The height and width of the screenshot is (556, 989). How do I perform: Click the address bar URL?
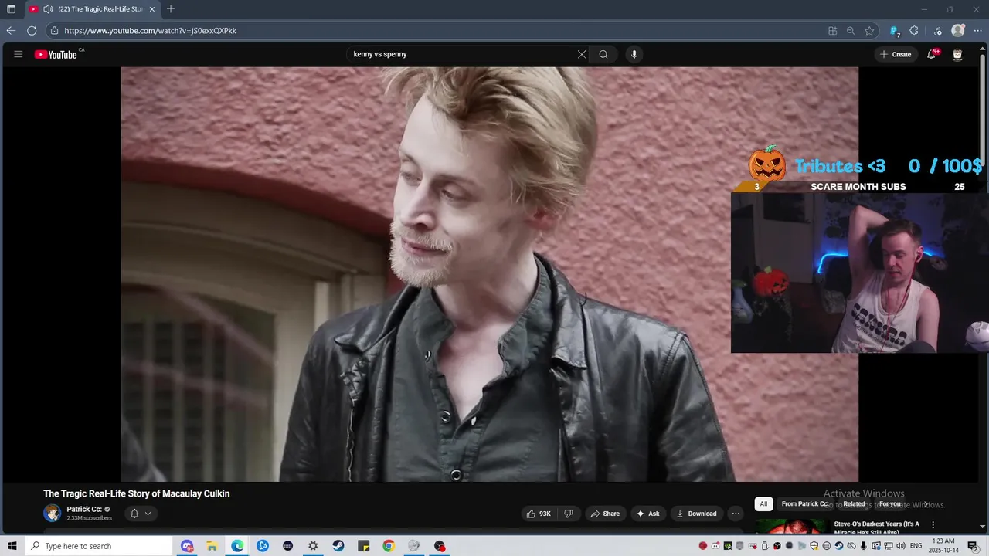(151, 31)
